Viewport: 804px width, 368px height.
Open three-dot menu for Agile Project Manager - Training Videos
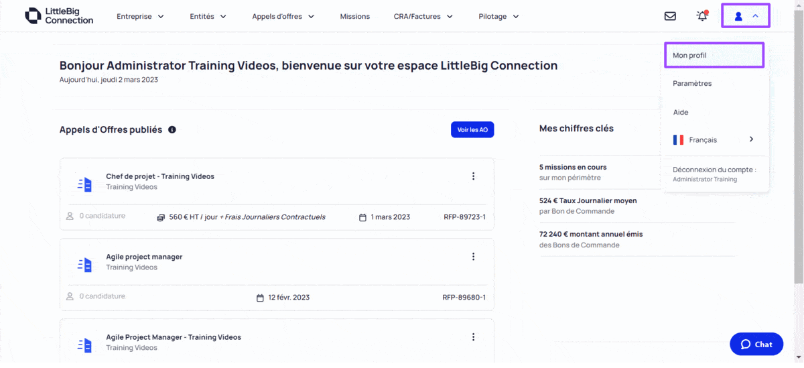click(473, 337)
